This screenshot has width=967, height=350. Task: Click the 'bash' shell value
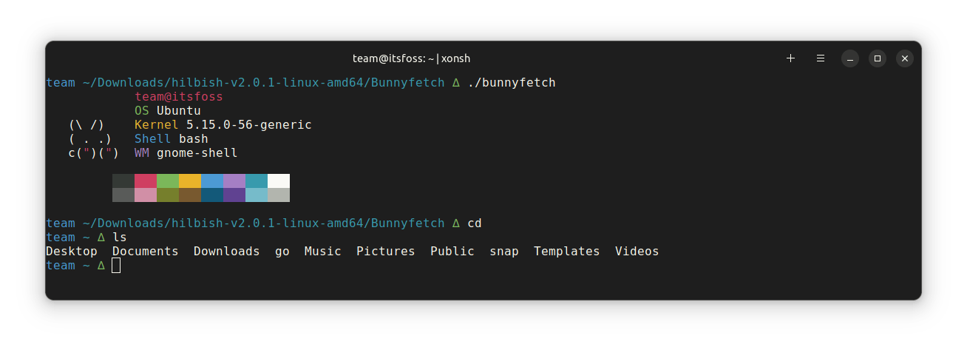194,138
